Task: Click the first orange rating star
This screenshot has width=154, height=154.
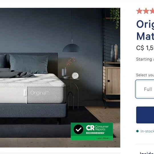Action: [139, 11]
